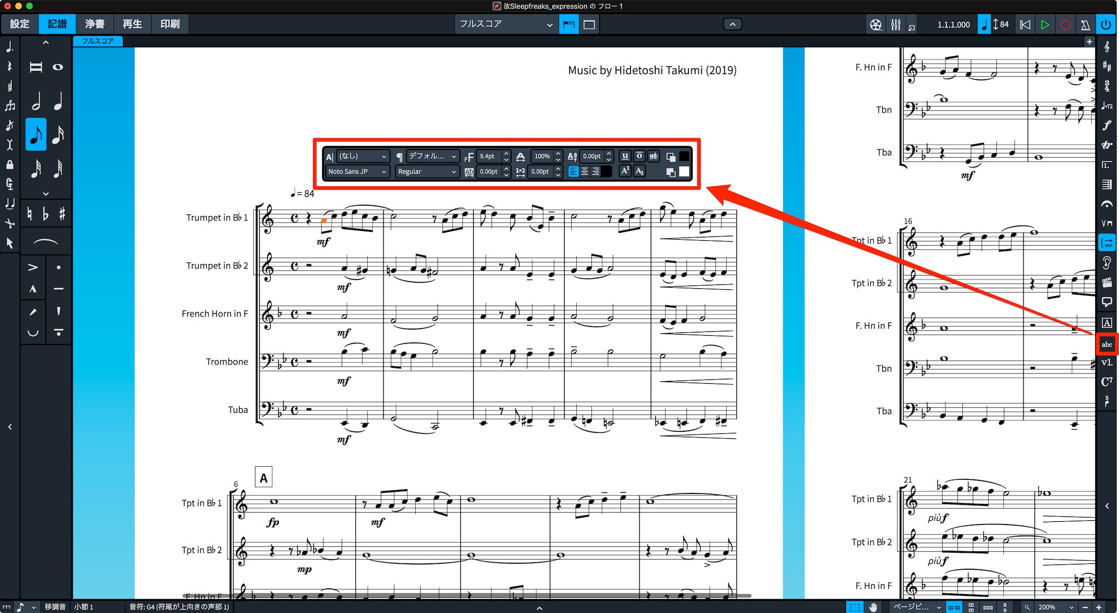Open the chord symbols C7 tool
The image size is (1119, 613).
[1106, 382]
